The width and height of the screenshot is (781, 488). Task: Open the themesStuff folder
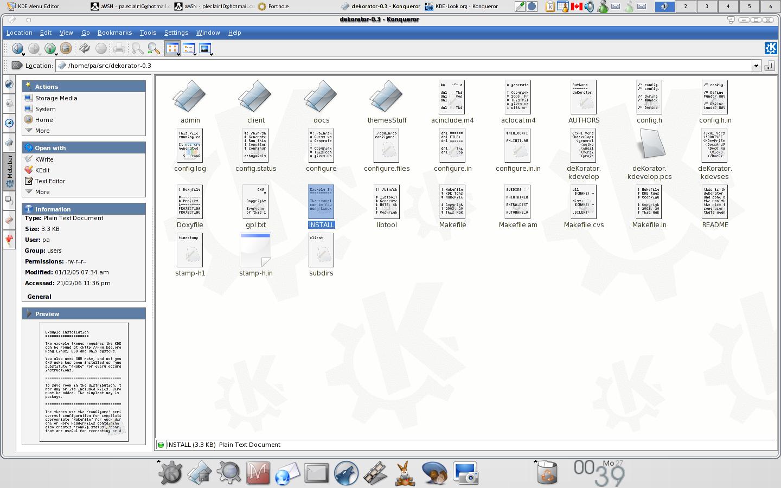387,102
